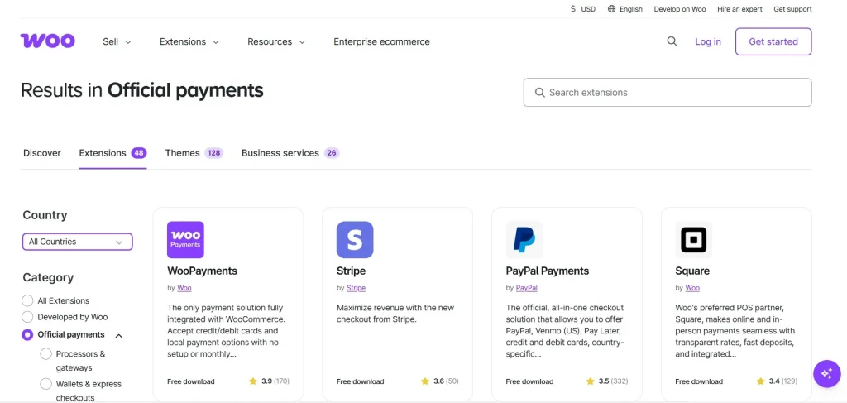Viewport: 847px width, 403px height.
Task: Click the Category heading
Action: pyautogui.click(x=48, y=277)
